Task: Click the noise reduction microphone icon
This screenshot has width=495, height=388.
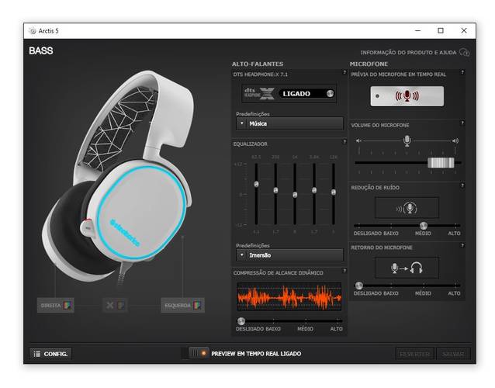Action: click(407, 208)
